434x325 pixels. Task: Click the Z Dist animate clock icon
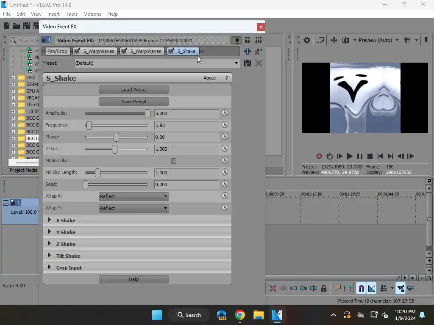pyautogui.click(x=225, y=149)
